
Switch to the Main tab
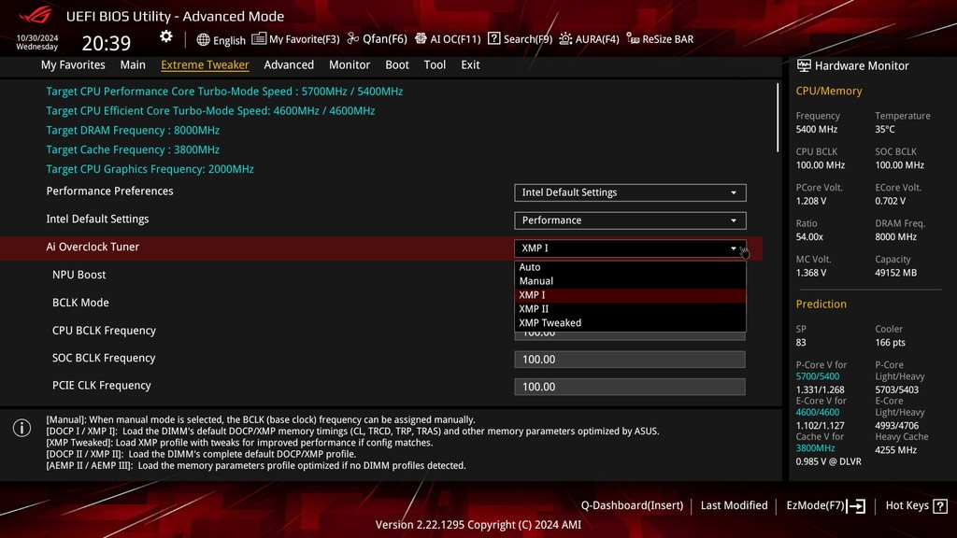click(133, 64)
